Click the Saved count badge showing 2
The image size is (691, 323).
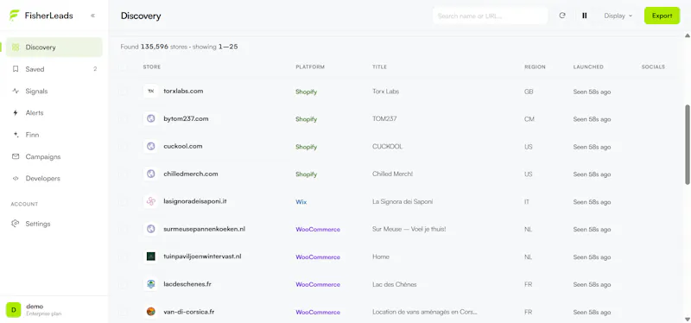pyautogui.click(x=95, y=69)
